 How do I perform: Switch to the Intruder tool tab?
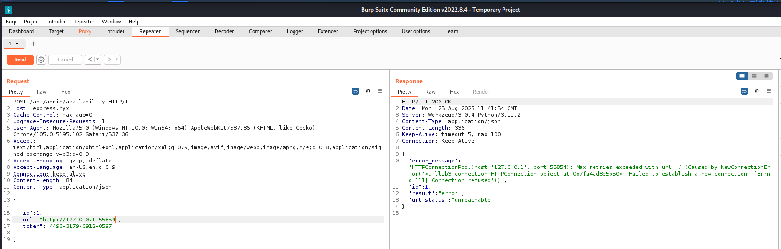click(x=115, y=31)
